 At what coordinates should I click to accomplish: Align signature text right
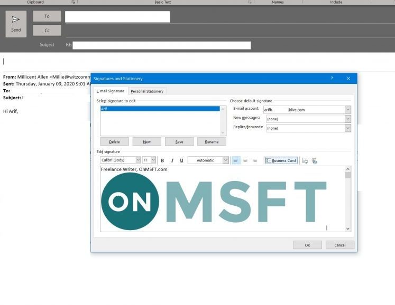click(x=255, y=160)
